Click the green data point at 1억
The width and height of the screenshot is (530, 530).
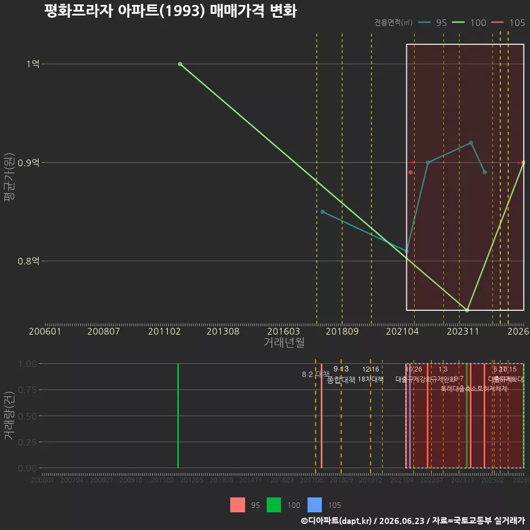click(x=180, y=64)
